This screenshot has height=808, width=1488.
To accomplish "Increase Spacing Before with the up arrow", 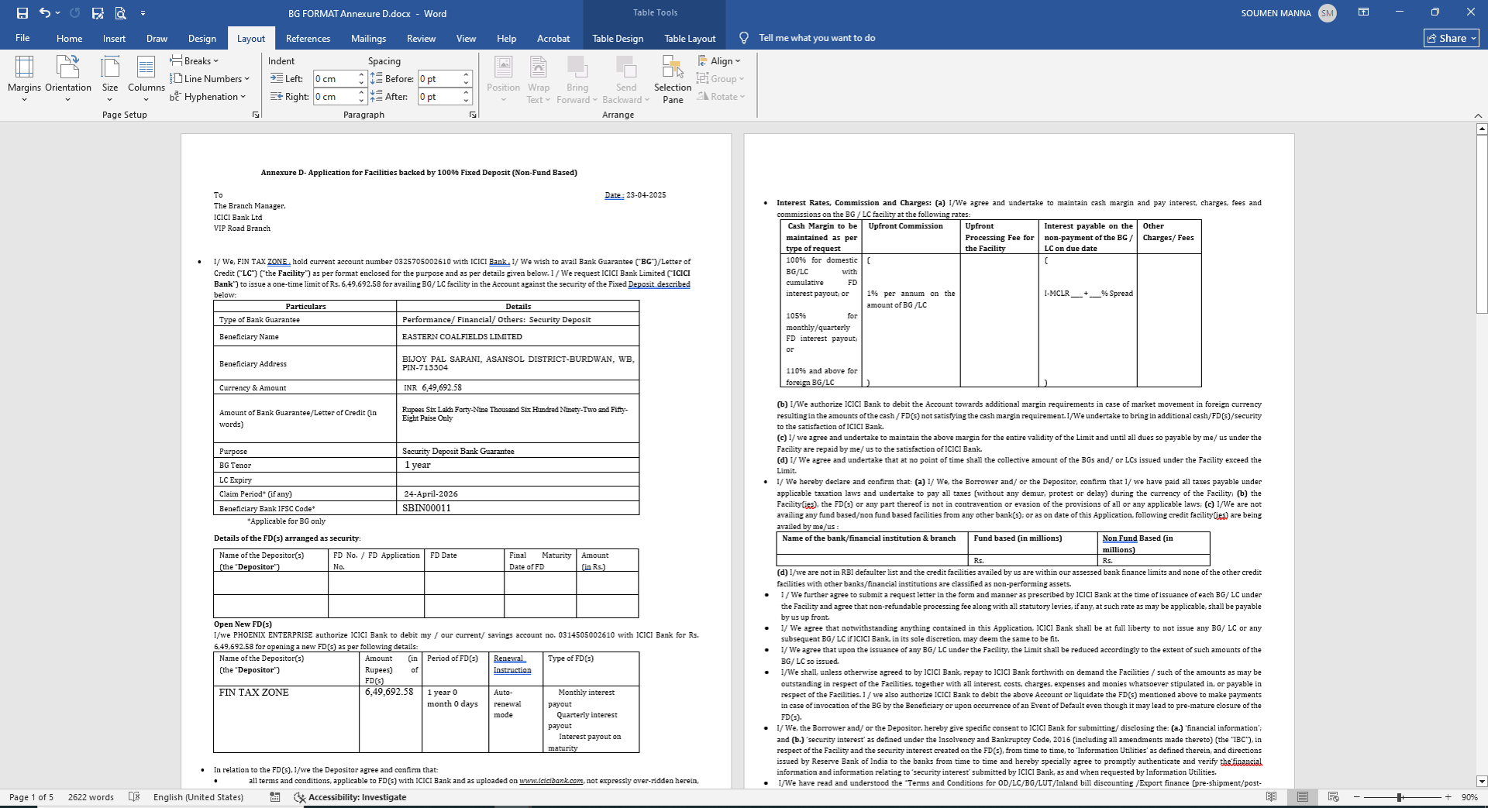I will pos(467,75).
